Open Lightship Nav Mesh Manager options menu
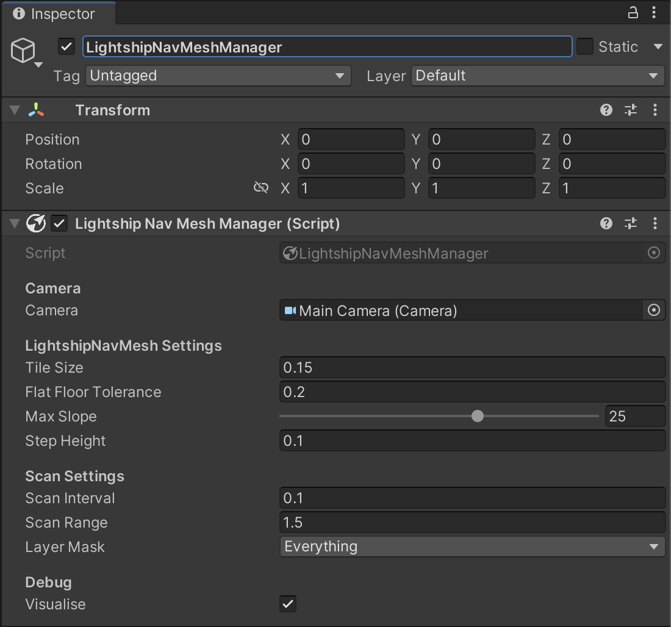Image resolution: width=671 pixels, height=627 pixels. coord(655,223)
